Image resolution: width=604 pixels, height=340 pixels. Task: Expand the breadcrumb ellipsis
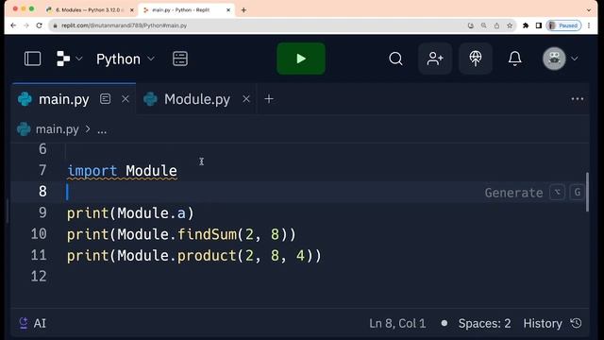click(102, 131)
